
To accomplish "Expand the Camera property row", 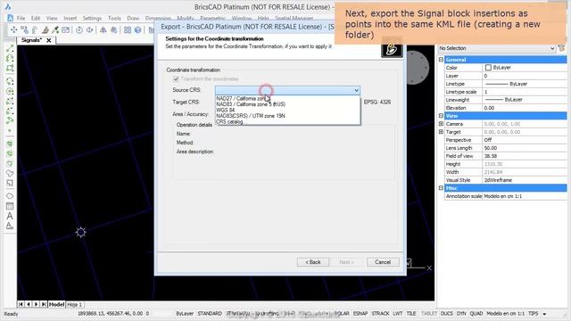I will pos(441,124).
